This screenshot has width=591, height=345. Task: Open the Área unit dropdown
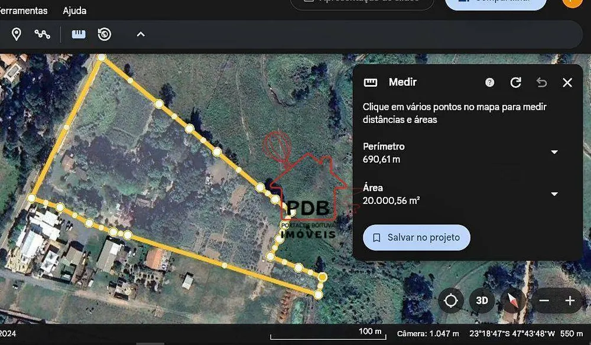click(554, 194)
